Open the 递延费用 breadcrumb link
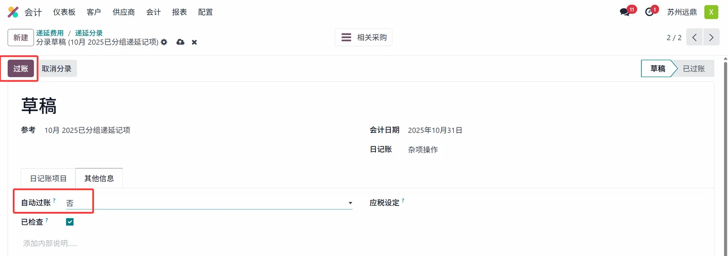728x256 pixels. [50, 33]
